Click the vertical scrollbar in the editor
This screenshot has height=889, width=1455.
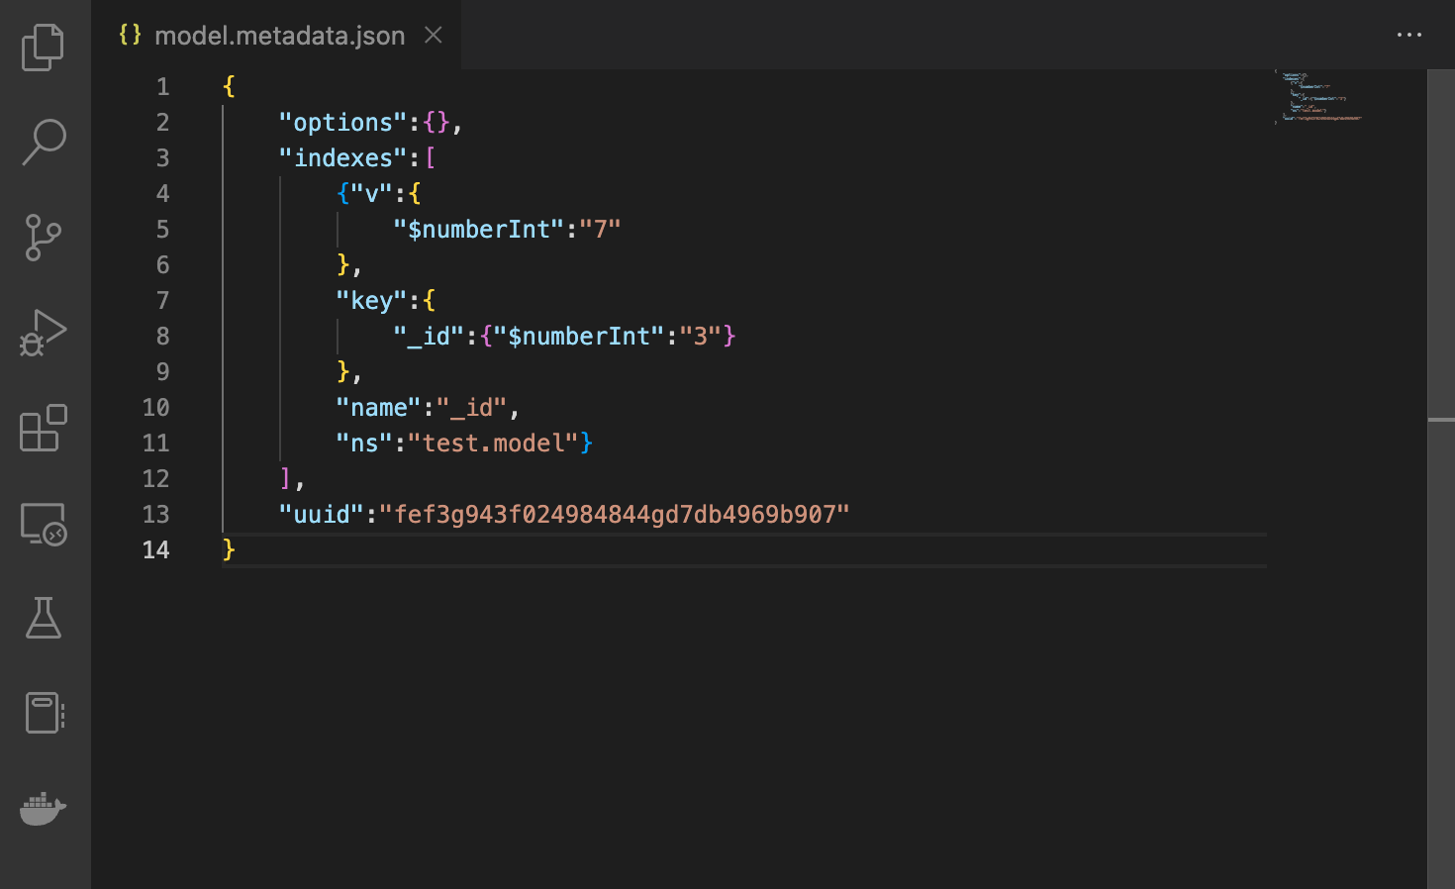[1441, 479]
